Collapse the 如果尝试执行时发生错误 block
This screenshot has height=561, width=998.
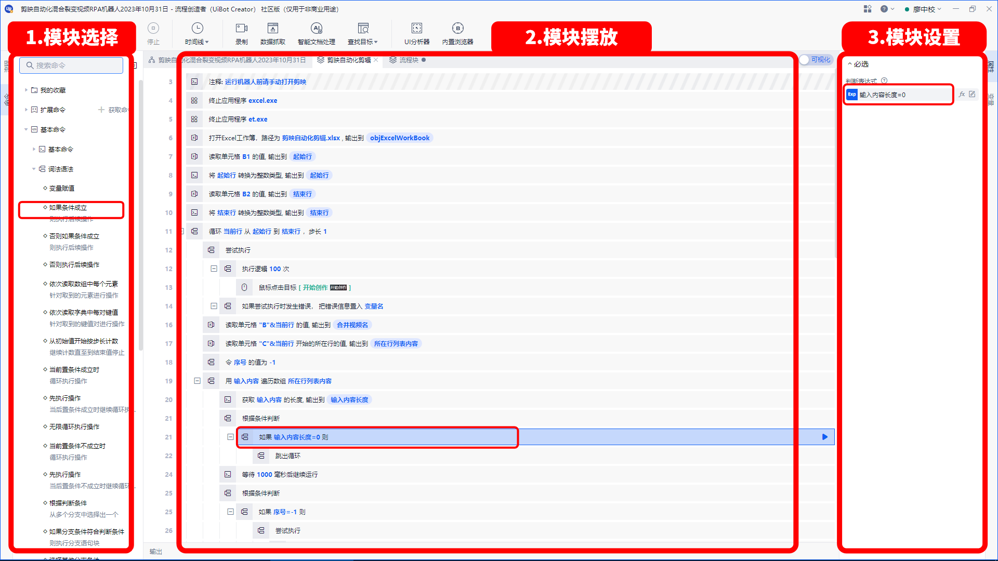pyautogui.click(x=214, y=306)
